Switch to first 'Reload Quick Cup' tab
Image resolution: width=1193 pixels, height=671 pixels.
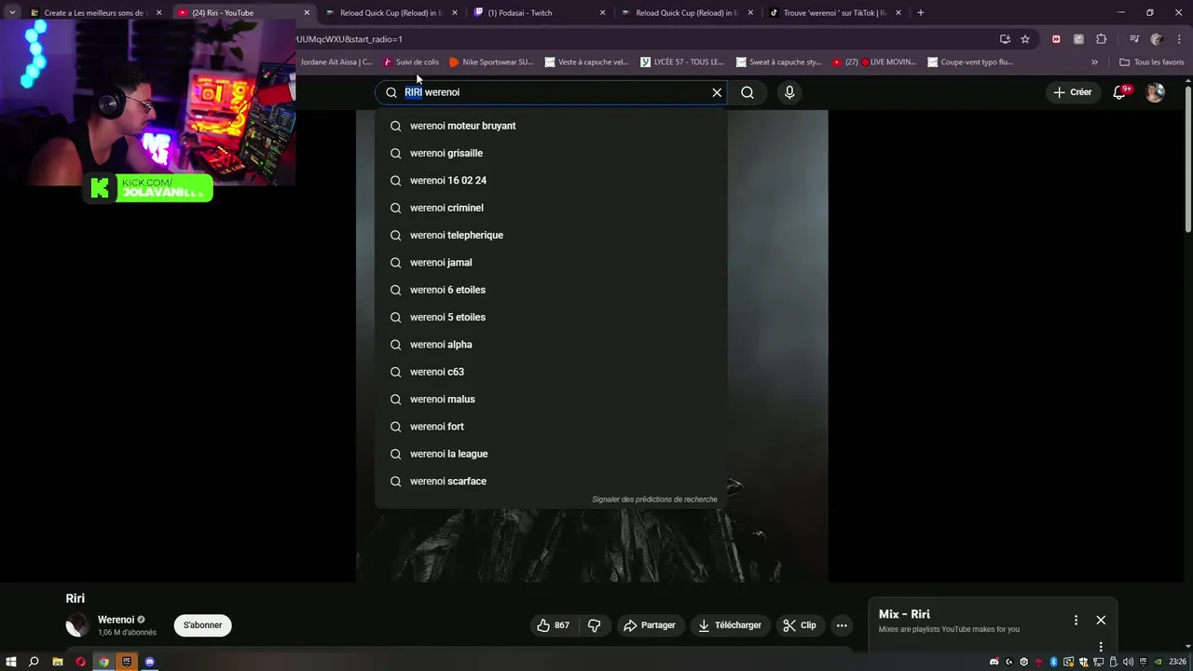[x=391, y=13]
